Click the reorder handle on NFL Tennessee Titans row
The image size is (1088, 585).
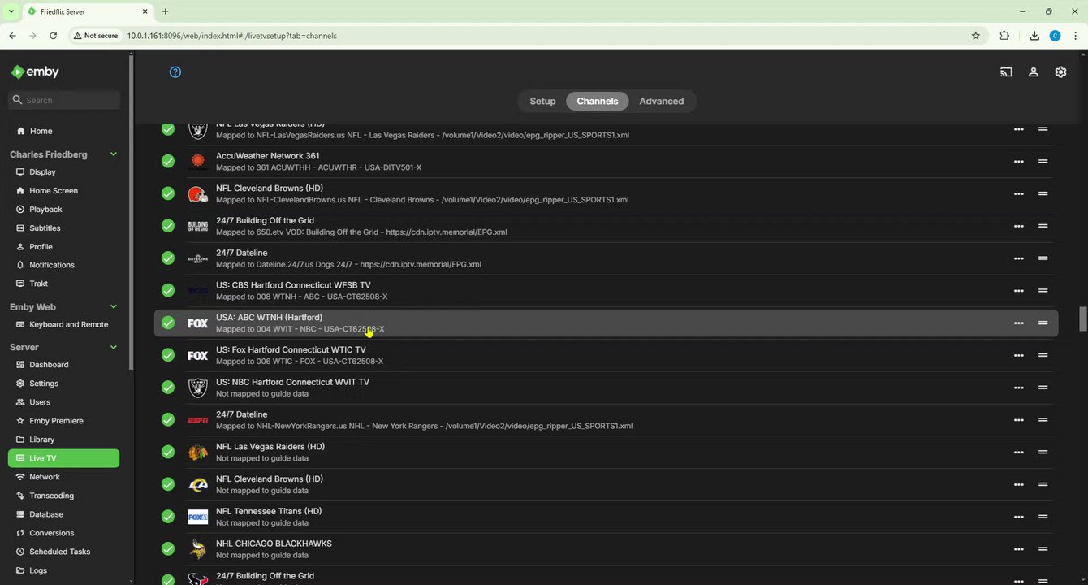[1043, 517]
